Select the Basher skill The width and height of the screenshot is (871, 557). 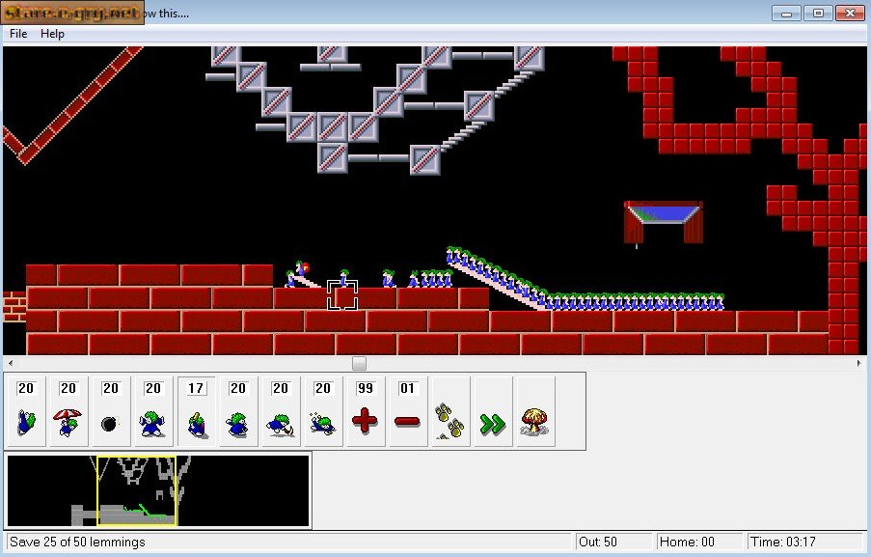tap(237, 411)
